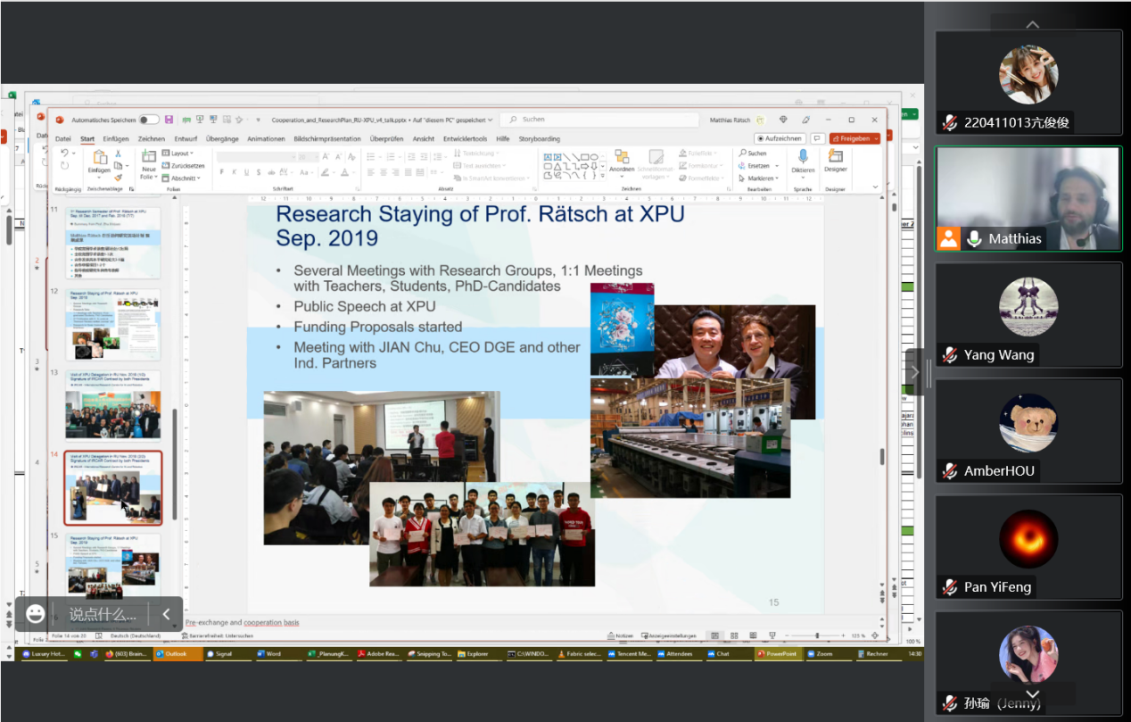The height and width of the screenshot is (722, 1131).
Task: Click the emoji smiley icon in chat bar
Action: pos(35,613)
